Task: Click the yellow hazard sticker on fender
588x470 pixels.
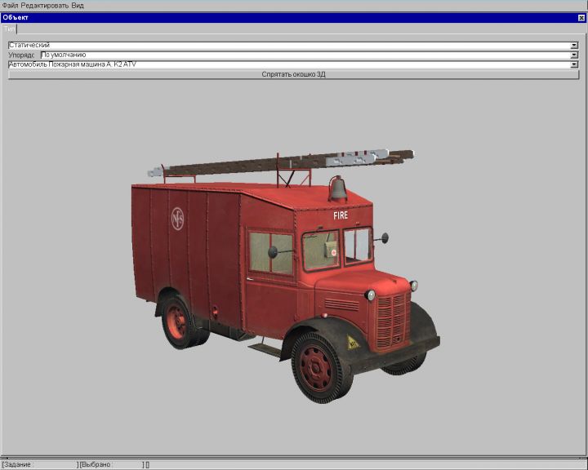Action: pyautogui.click(x=353, y=342)
